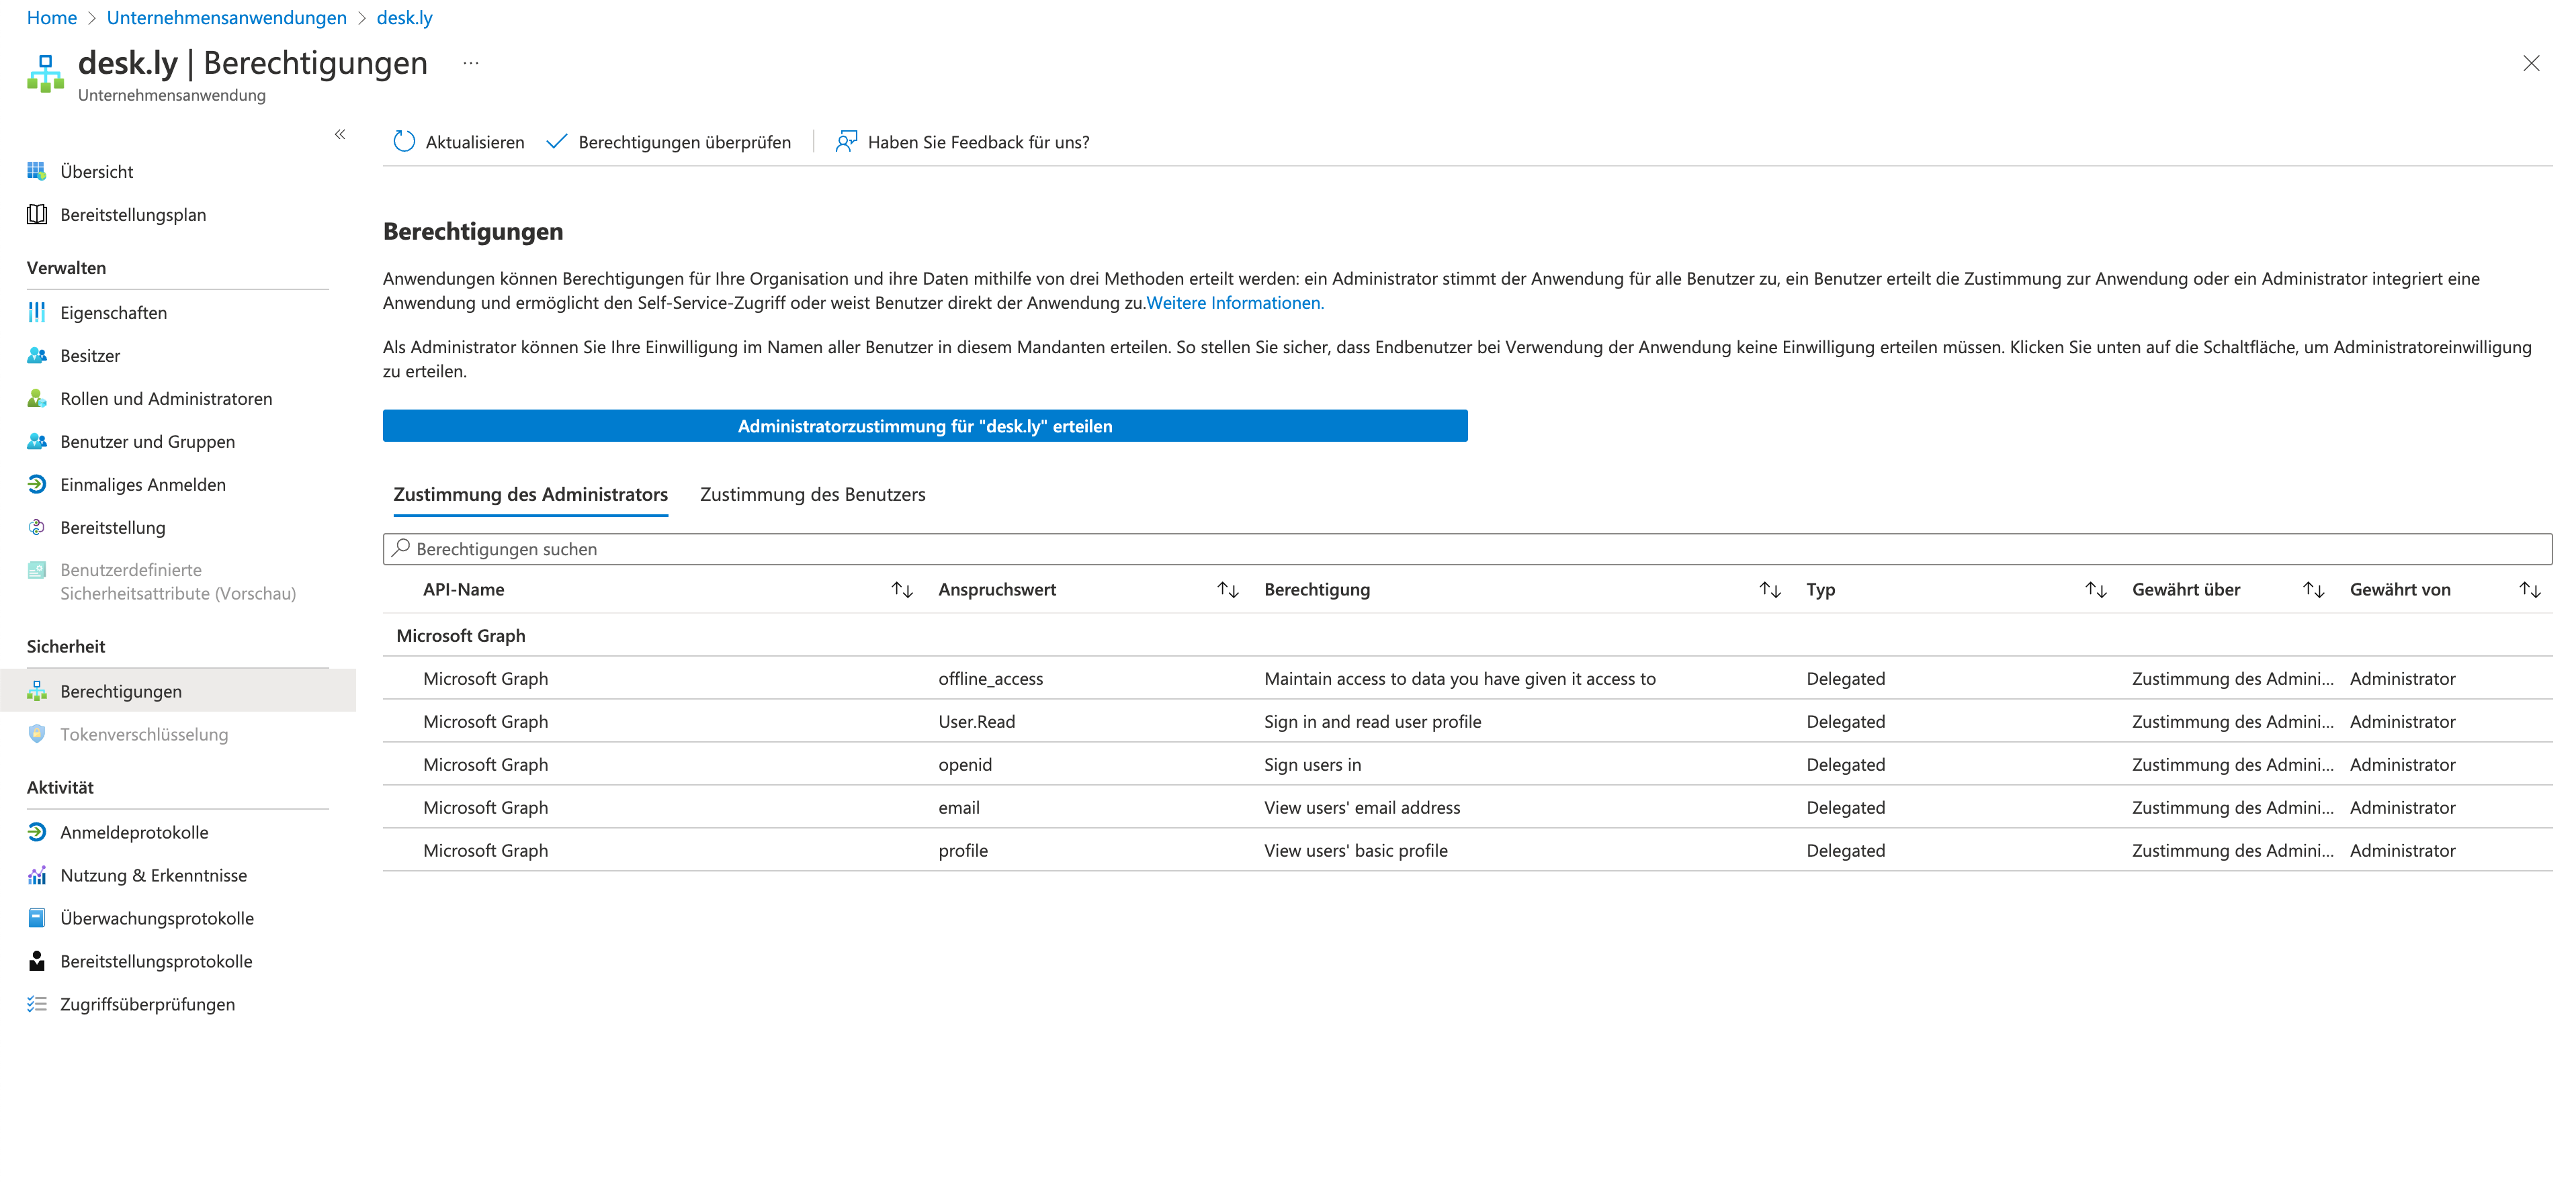
Task: Open the more options ellipsis next to title
Action: pos(471,63)
